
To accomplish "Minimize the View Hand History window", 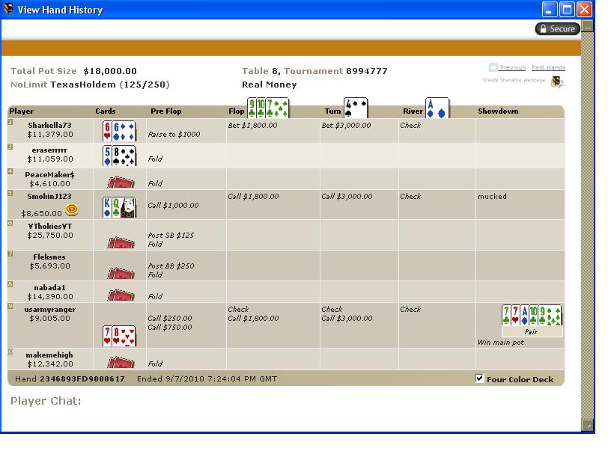I will [550, 10].
